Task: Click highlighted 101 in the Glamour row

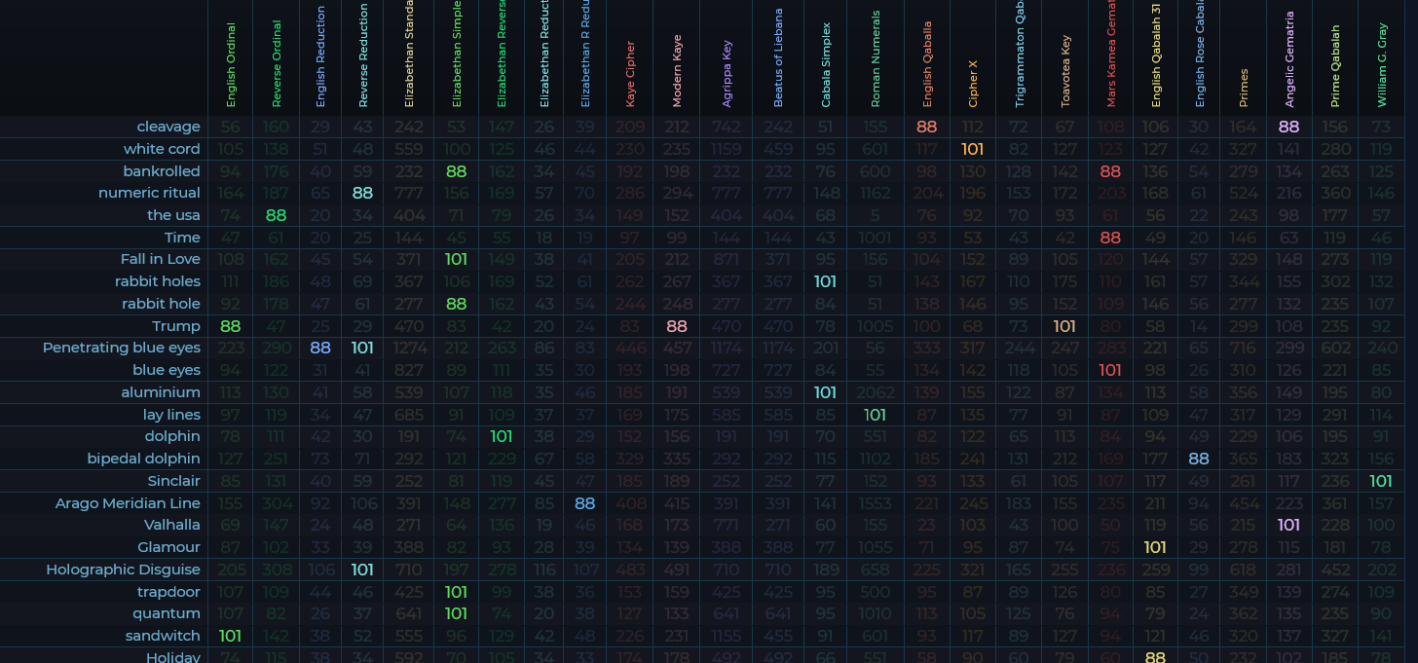Action: pyautogui.click(x=1155, y=547)
